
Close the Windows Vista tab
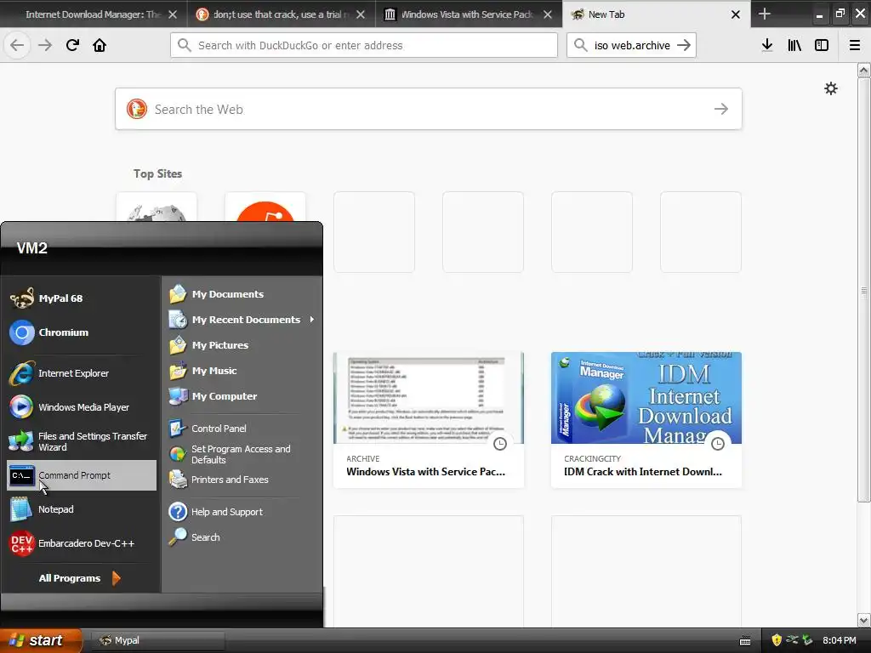(x=548, y=14)
